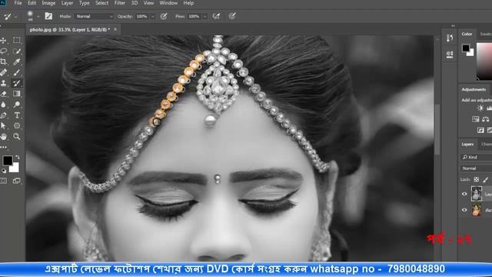Screen dimensions: 492x277
Task: Open the Edit Toolbar three-dots menu
Action: pyautogui.click(x=3, y=147)
